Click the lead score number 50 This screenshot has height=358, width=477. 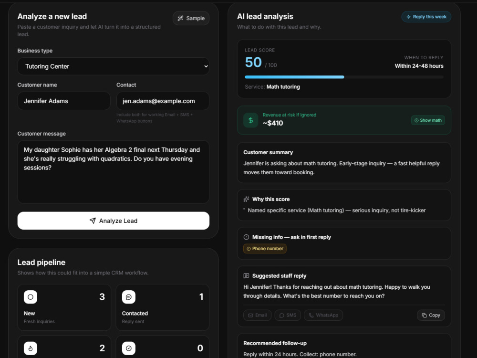[253, 63]
